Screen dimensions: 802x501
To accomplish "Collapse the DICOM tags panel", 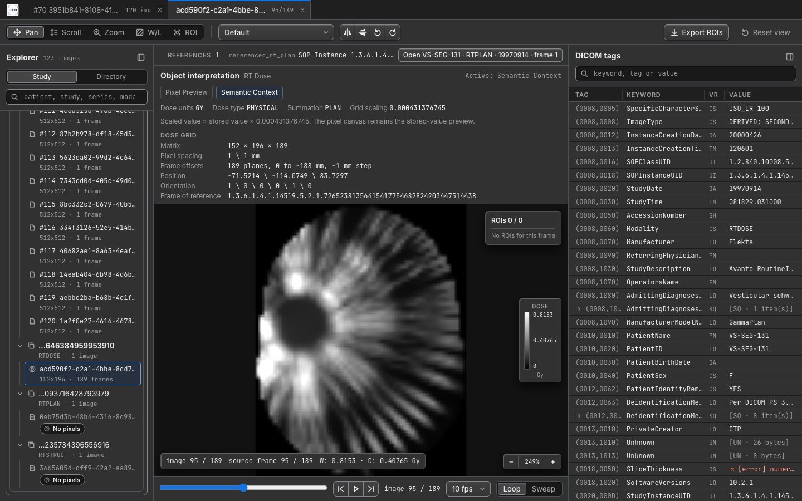I will [x=790, y=57].
